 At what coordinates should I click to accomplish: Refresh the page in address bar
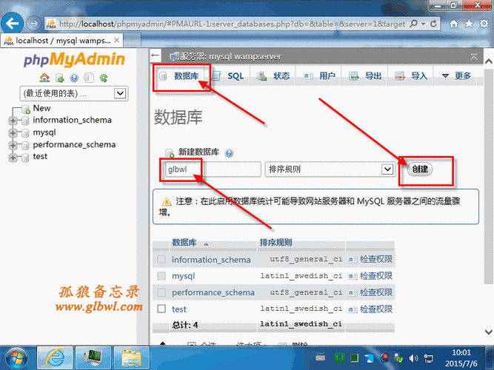tap(433, 24)
